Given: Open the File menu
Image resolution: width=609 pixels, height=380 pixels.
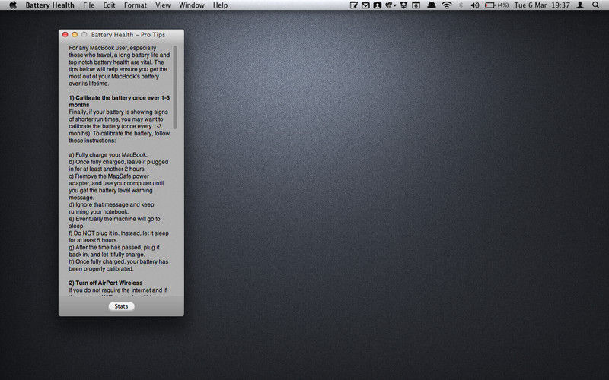Looking at the screenshot, I should [88, 5].
